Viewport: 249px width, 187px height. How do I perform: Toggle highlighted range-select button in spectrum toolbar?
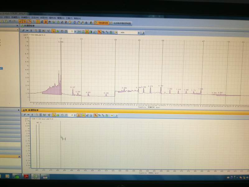54,115
